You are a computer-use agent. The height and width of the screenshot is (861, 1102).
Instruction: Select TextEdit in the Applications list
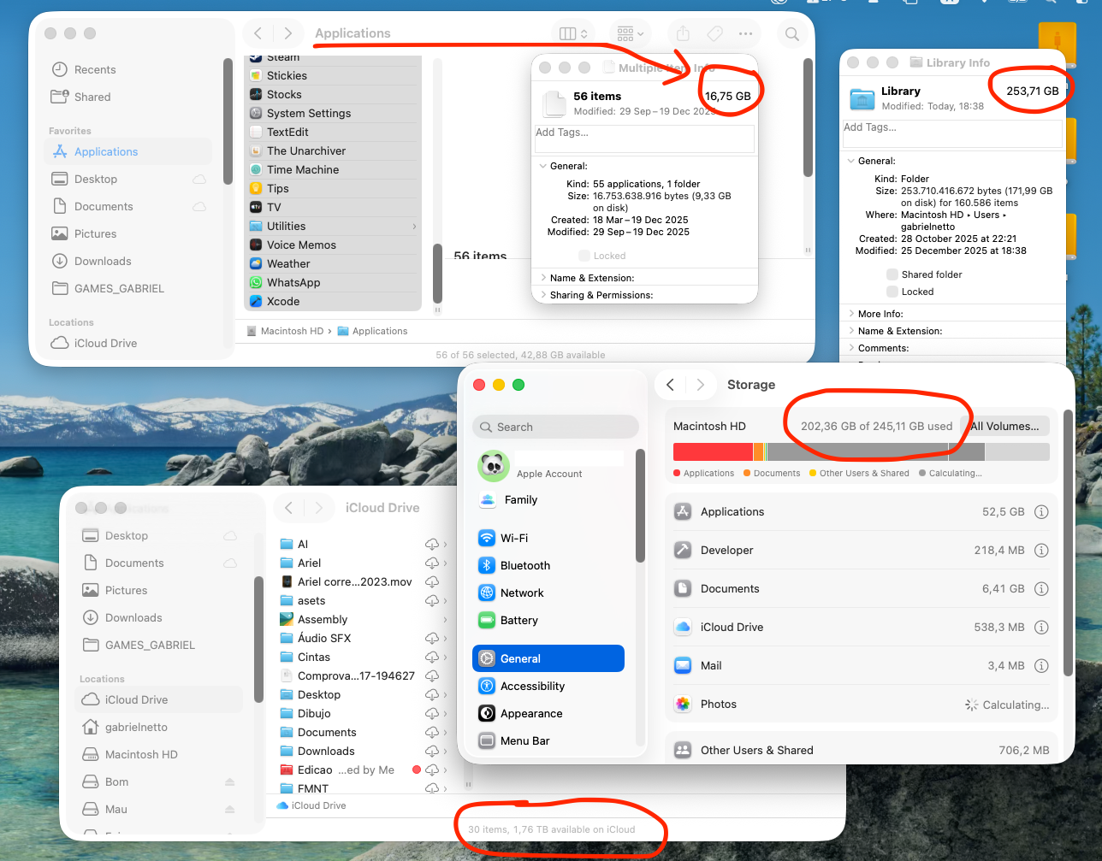[x=334, y=132]
